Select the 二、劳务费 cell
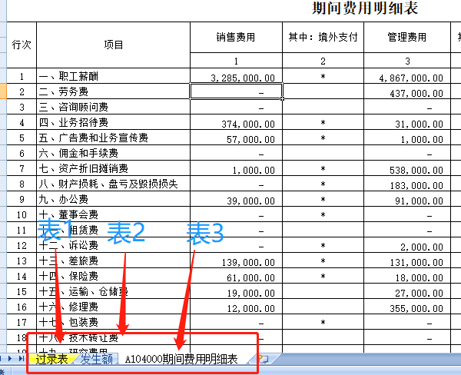This screenshot has width=461, height=375. [x=113, y=91]
